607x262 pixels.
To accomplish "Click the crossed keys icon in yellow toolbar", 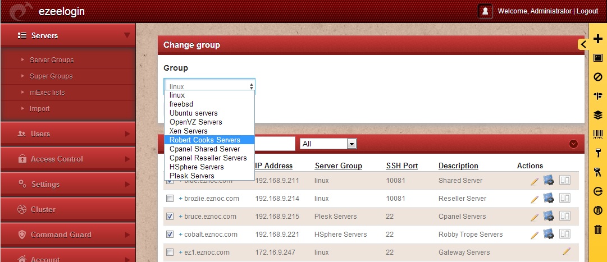I will pyautogui.click(x=597, y=172).
